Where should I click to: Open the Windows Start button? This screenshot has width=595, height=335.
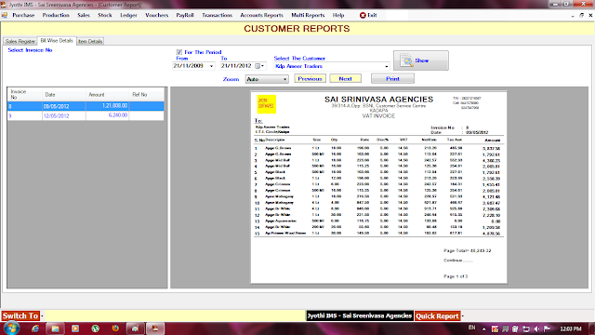pos(11,328)
